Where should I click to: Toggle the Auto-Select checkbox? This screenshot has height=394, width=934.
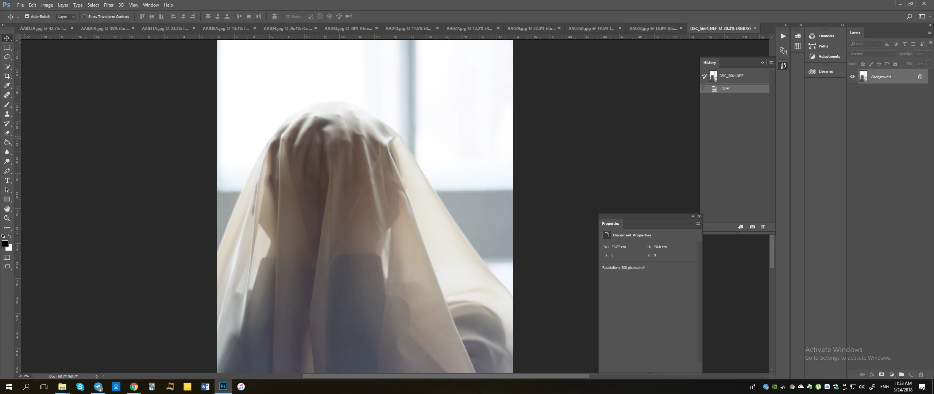pyautogui.click(x=27, y=16)
